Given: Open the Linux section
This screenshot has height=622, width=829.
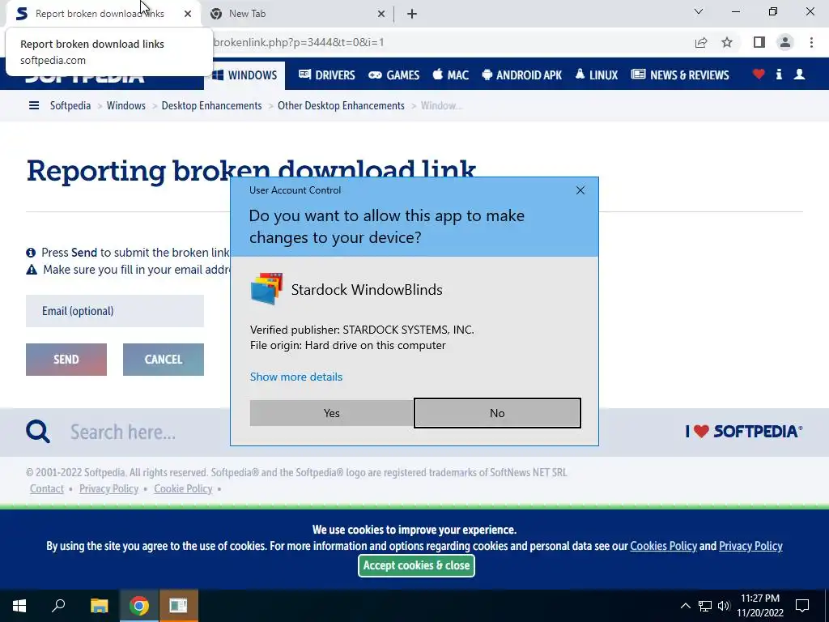Looking at the screenshot, I should 597,75.
